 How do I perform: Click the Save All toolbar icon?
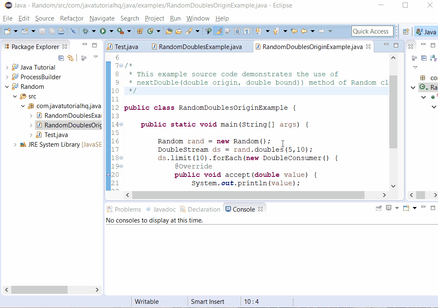point(52,31)
